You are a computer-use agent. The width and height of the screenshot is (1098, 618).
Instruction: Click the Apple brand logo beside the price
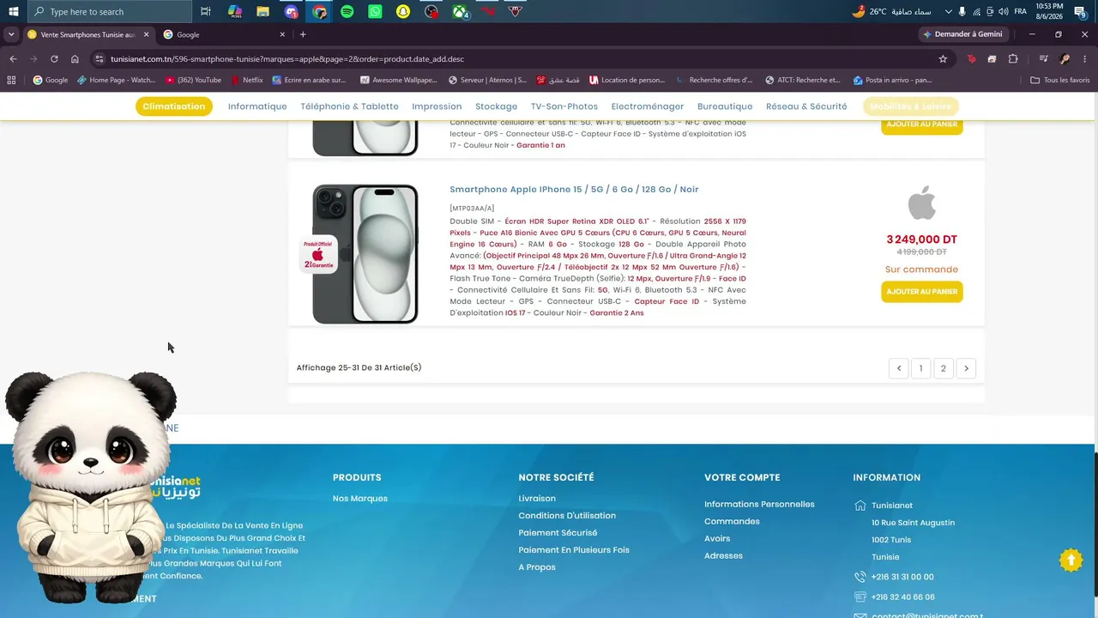pos(921,204)
